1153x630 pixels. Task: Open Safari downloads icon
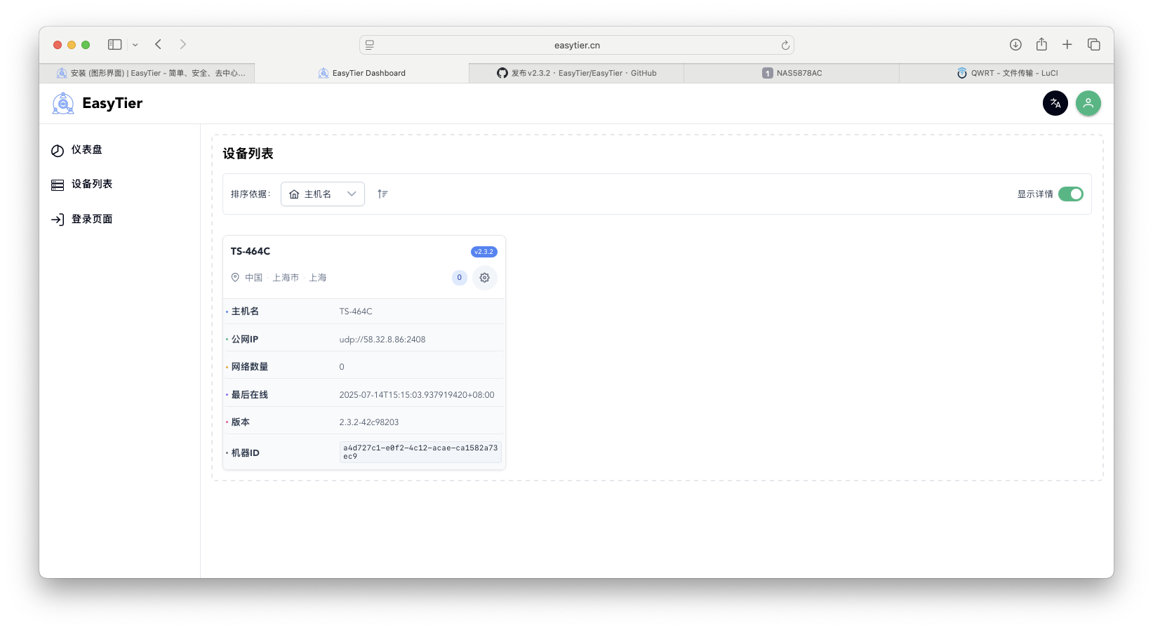pyautogui.click(x=1015, y=45)
